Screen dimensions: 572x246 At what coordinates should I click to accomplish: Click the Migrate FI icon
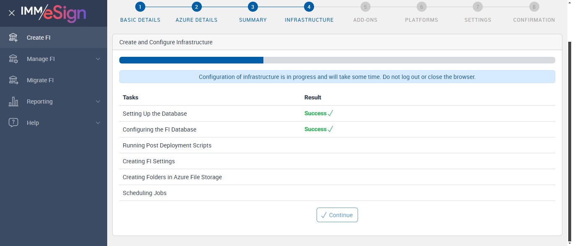pyautogui.click(x=13, y=80)
